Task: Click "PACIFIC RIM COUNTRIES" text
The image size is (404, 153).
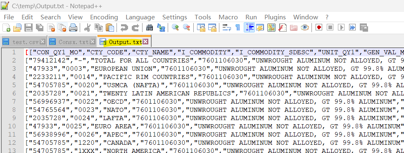Action: point(147,77)
